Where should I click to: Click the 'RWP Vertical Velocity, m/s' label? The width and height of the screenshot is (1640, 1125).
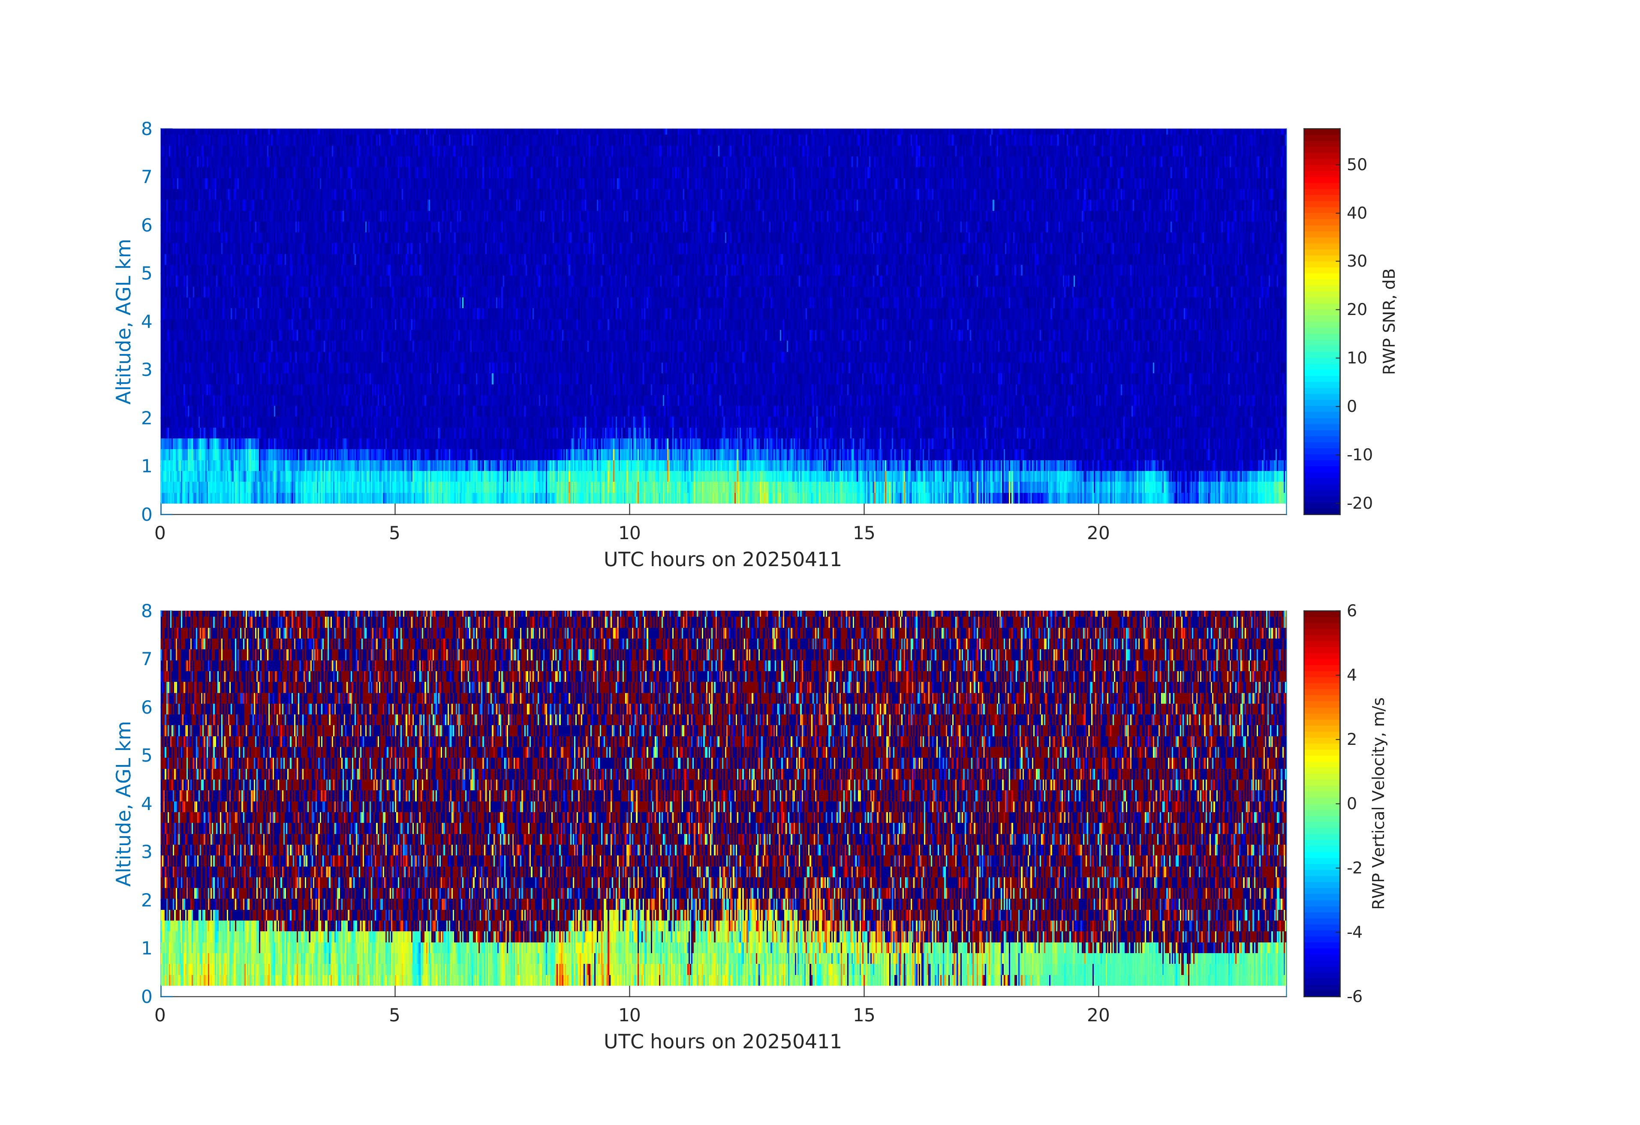(1378, 803)
